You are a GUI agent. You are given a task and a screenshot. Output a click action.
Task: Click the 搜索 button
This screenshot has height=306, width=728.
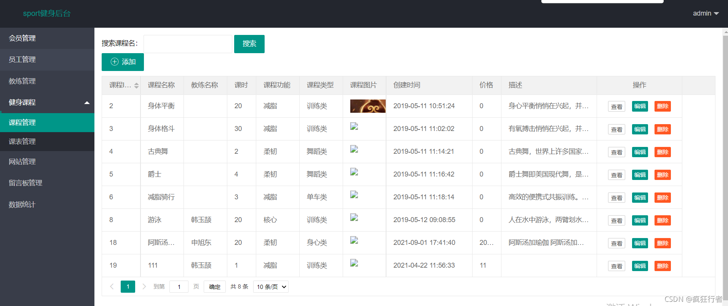coord(249,44)
